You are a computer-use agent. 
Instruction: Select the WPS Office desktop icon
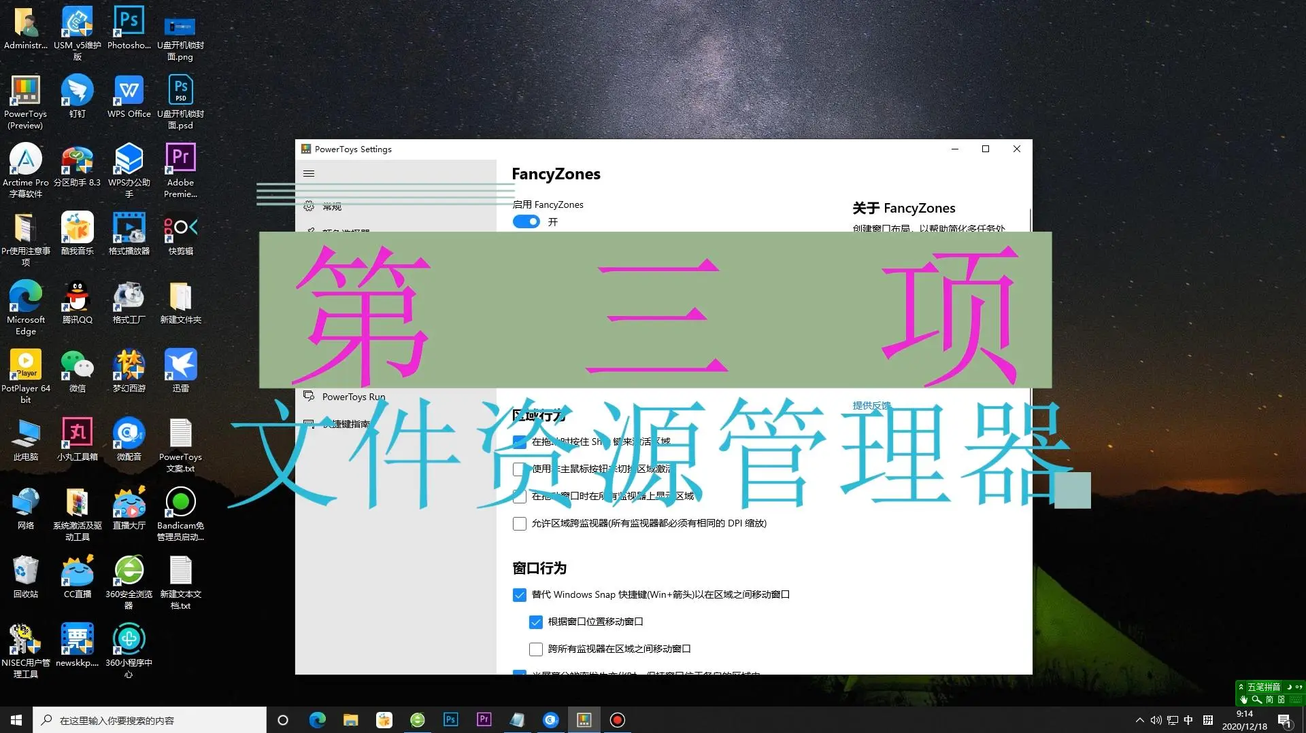(x=129, y=96)
